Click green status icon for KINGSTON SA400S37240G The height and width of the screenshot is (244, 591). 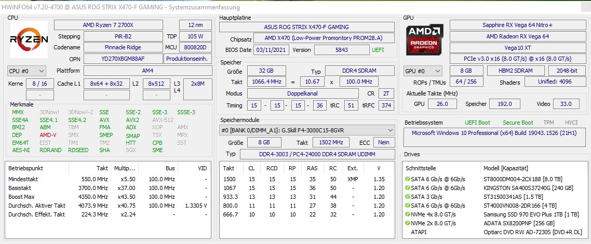pyautogui.click(x=408, y=187)
